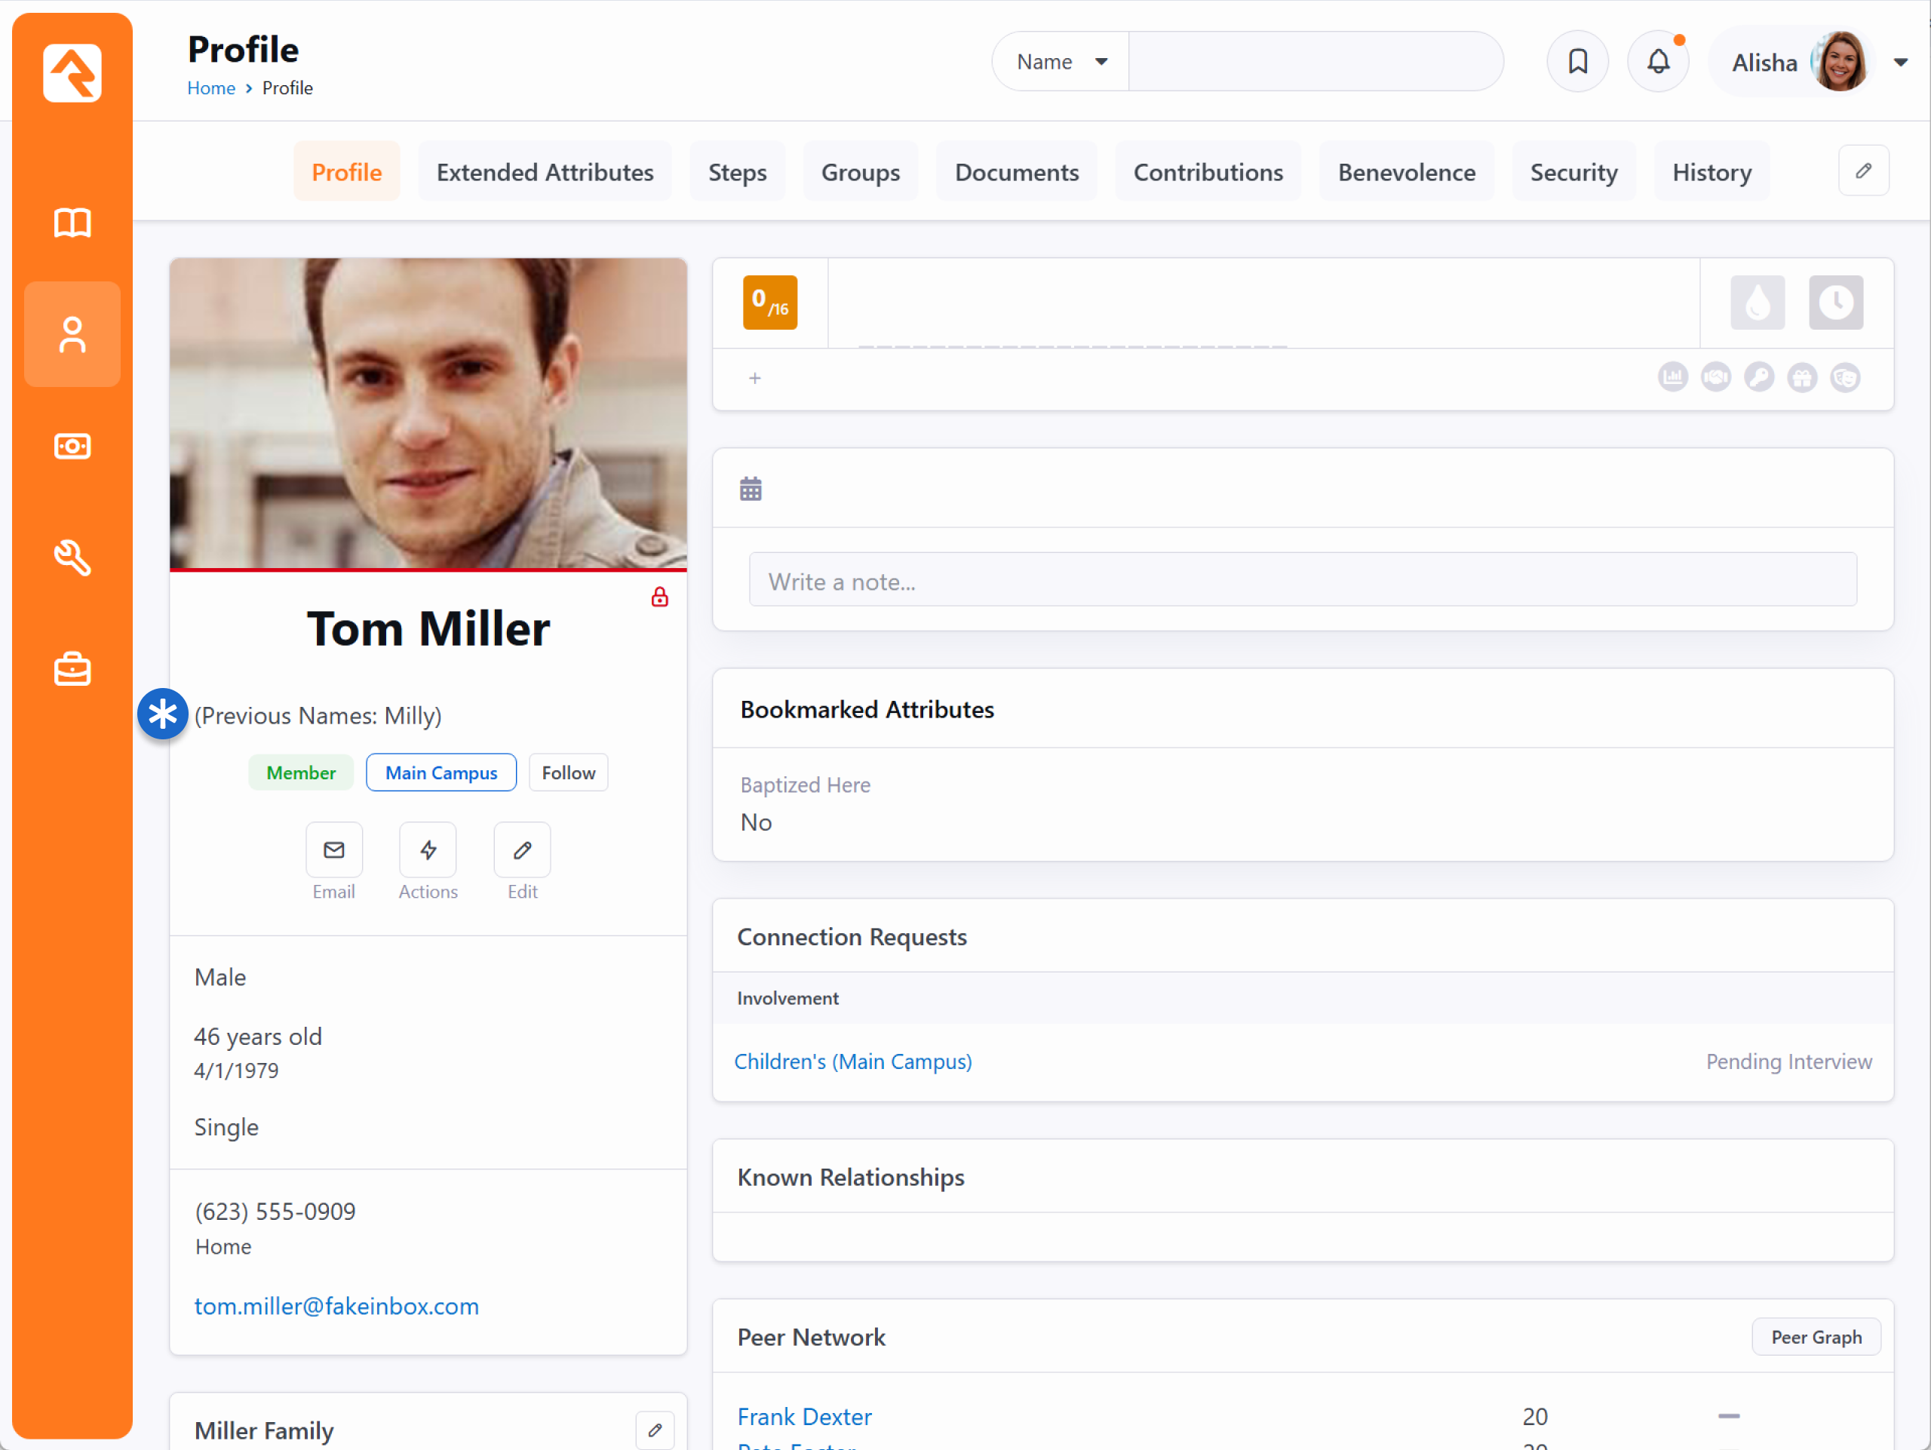Open the notifications bell
1931x1450 pixels.
tap(1658, 62)
